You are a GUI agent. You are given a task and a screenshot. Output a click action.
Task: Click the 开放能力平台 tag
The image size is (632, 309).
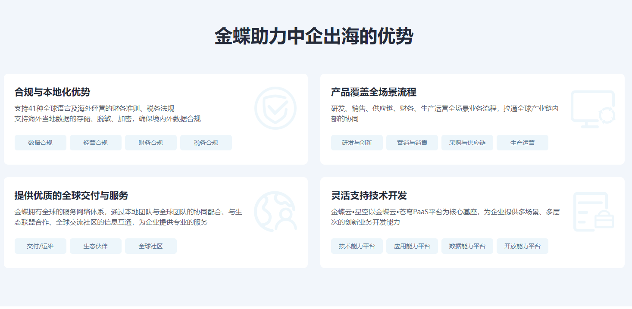tap(522, 246)
